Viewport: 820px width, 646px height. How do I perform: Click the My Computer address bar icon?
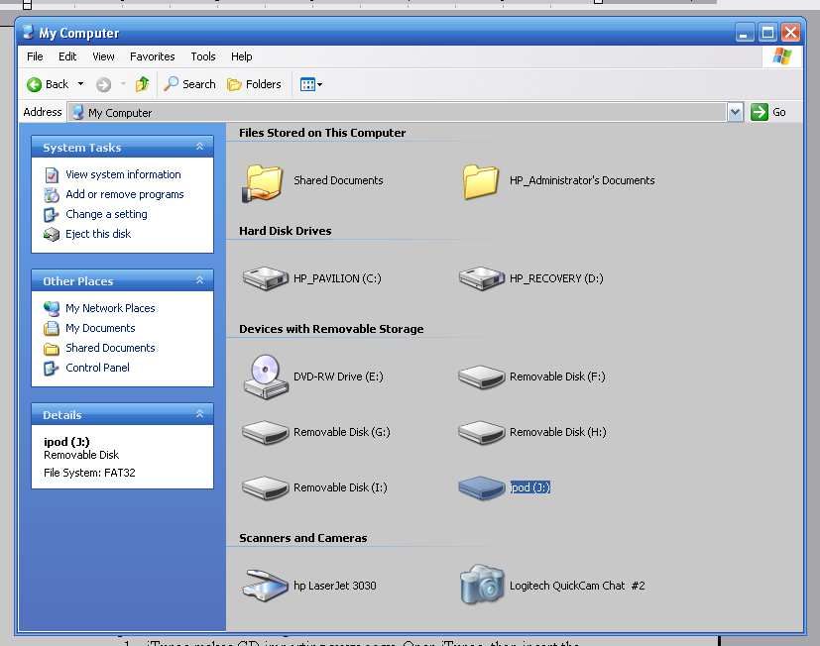78,112
